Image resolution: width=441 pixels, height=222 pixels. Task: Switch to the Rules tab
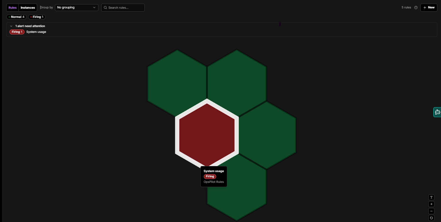12,8
